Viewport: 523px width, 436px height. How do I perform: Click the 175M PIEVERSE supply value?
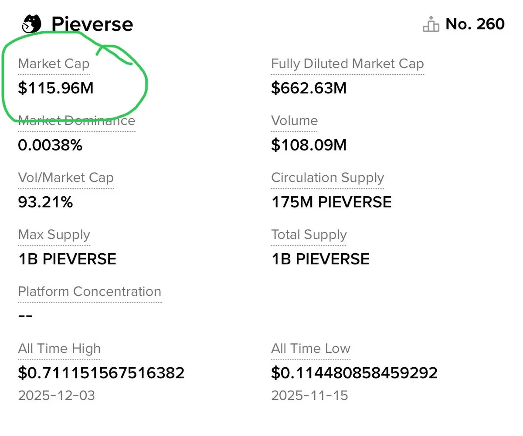pyautogui.click(x=331, y=202)
